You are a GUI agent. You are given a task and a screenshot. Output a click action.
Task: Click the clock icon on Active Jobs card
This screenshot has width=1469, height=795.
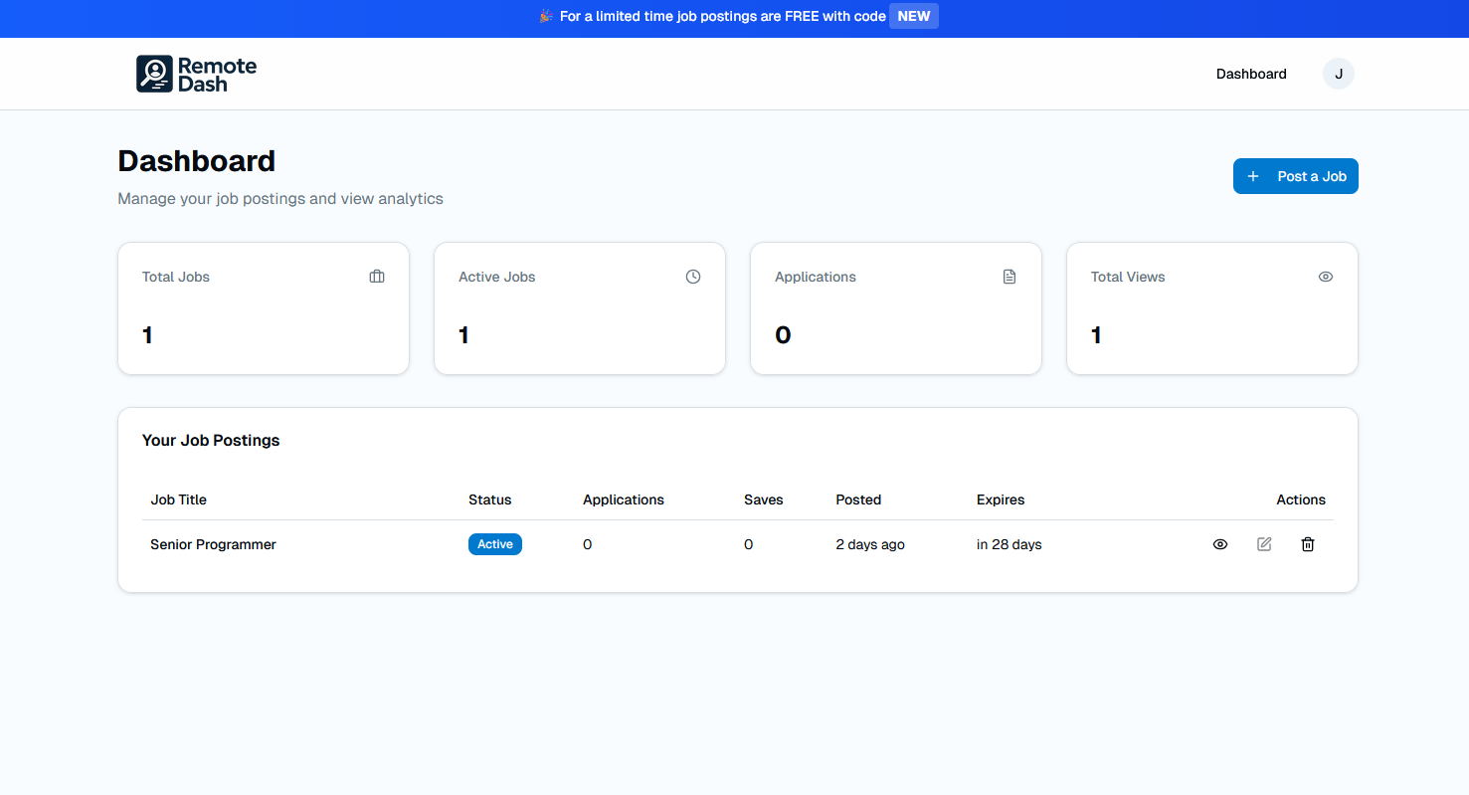pyautogui.click(x=692, y=277)
